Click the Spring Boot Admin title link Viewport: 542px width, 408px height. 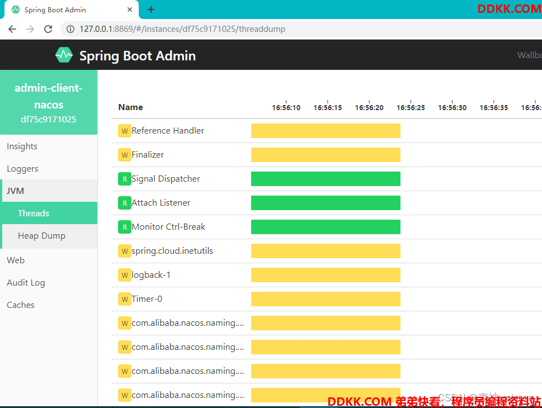click(138, 56)
